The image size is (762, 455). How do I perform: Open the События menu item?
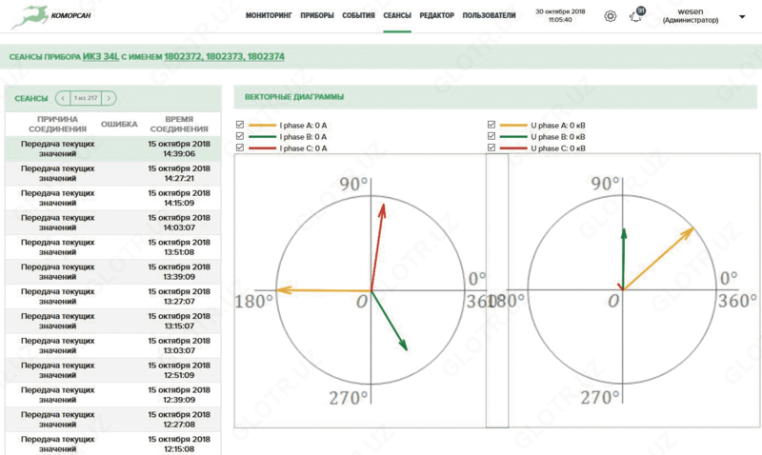pyautogui.click(x=358, y=16)
